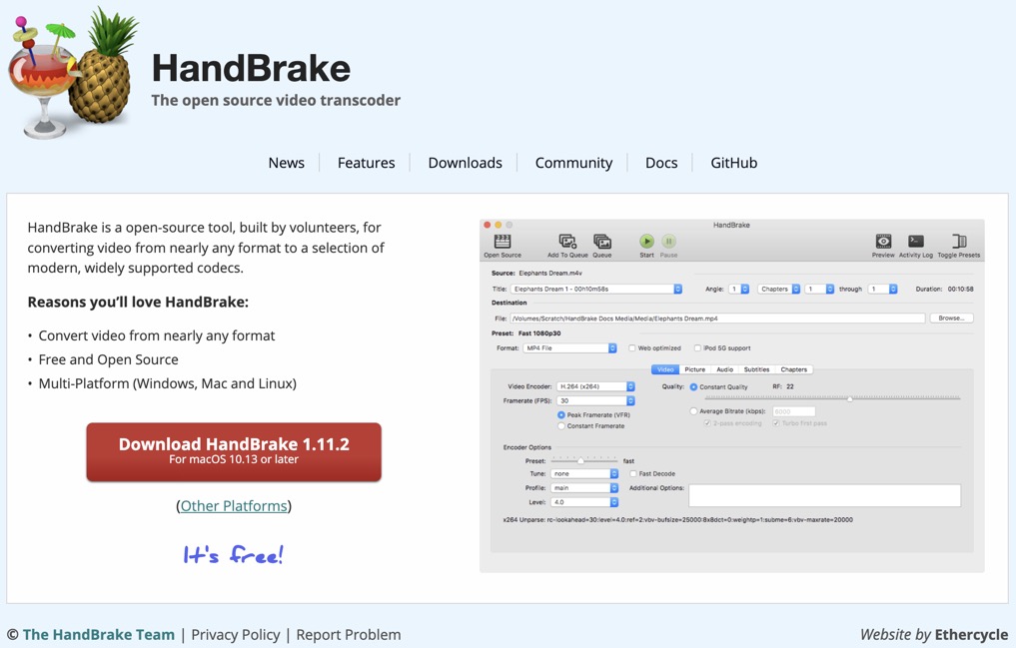The height and width of the screenshot is (648, 1016).
Task: Switch to the Subtitles tab
Action: [756, 369]
